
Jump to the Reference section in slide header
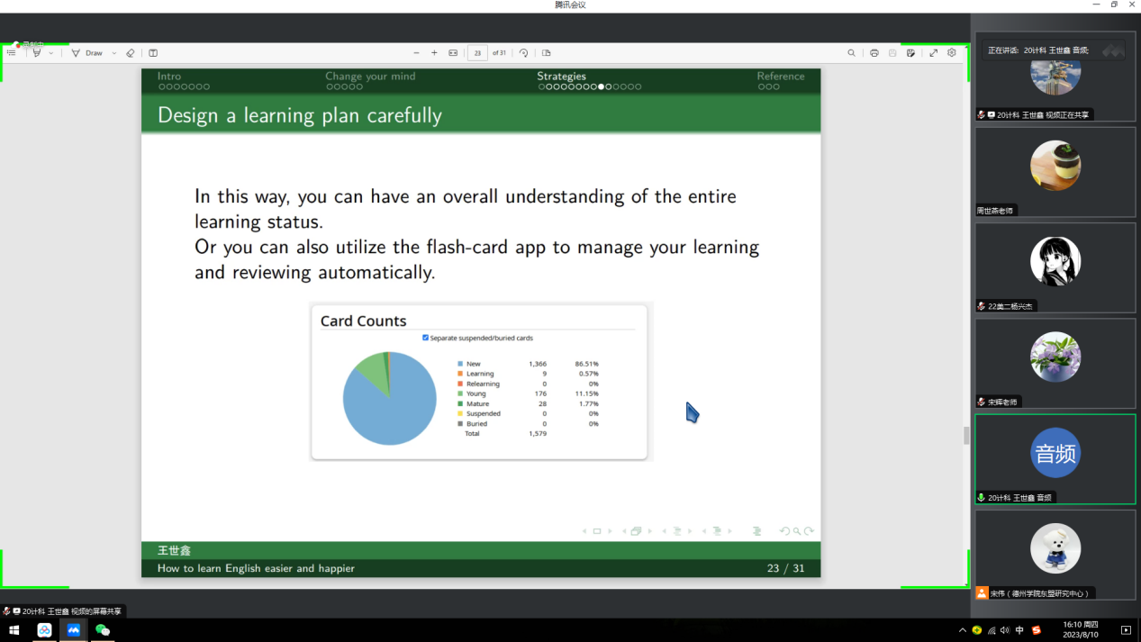[x=780, y=77]
